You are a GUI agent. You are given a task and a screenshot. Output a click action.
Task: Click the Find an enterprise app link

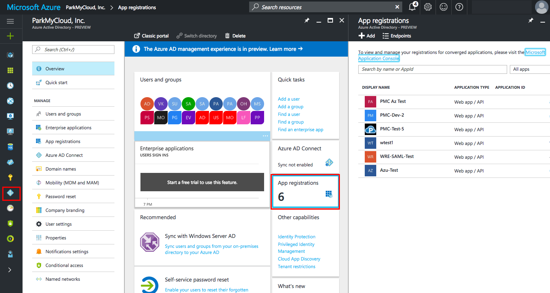pos(300,130)
